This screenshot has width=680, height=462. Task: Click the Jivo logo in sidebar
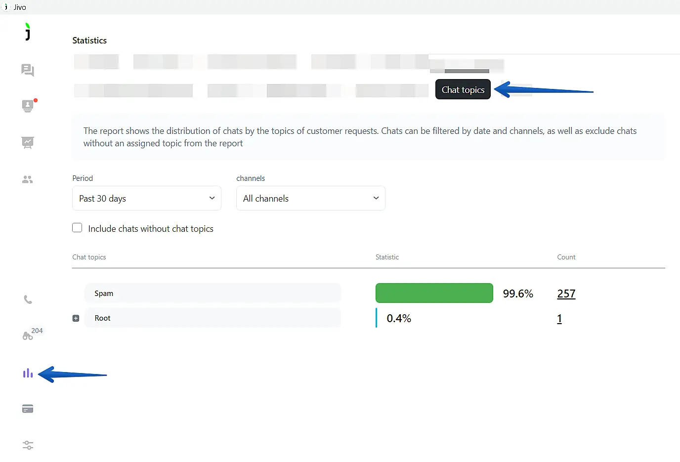pos(28,32)
